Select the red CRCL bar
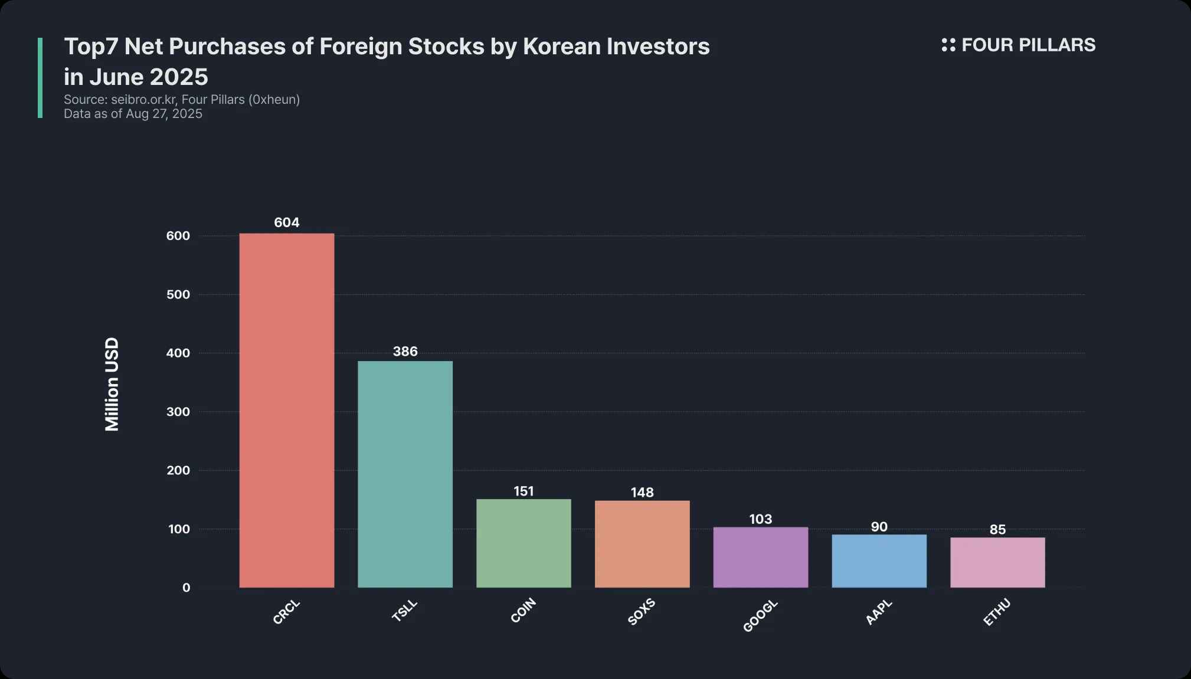Image resolution: width=1191 pixels, height=679 pixels. (x=286, y=410)
